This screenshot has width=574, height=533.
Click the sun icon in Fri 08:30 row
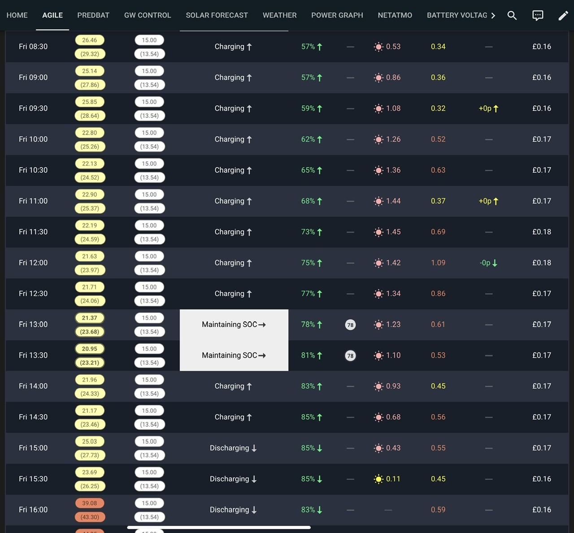coord(378,47)
